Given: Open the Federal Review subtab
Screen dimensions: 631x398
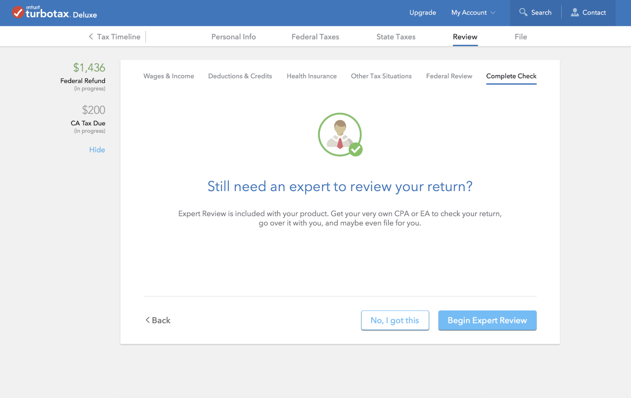Looking at the screenshot, I should pos(449,76).
